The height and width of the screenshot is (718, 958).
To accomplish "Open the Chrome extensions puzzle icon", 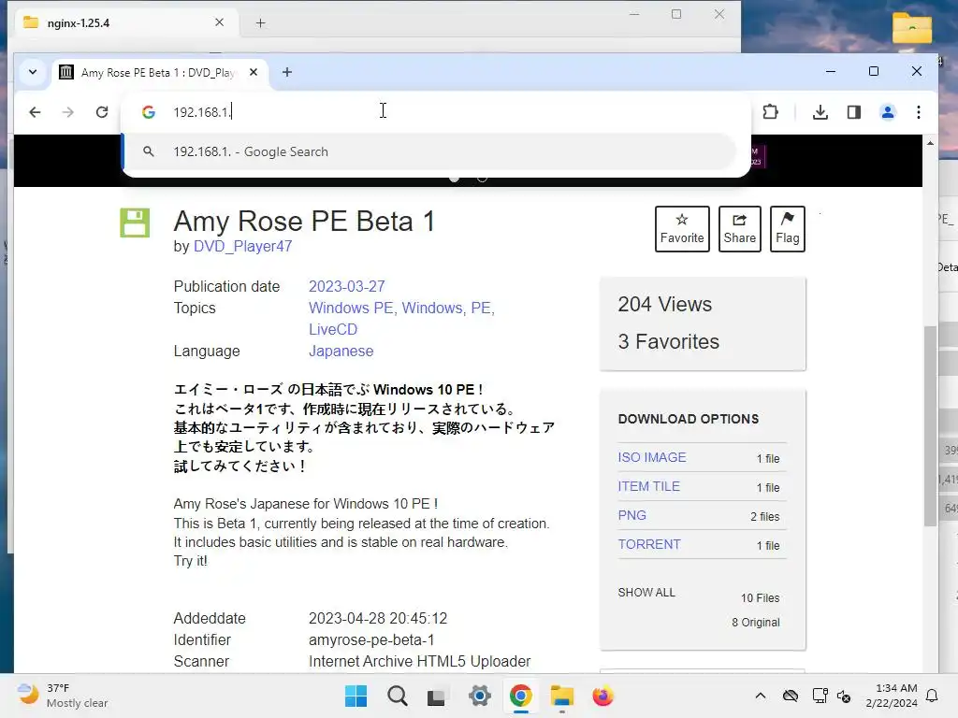I will [x=771, y=112].
